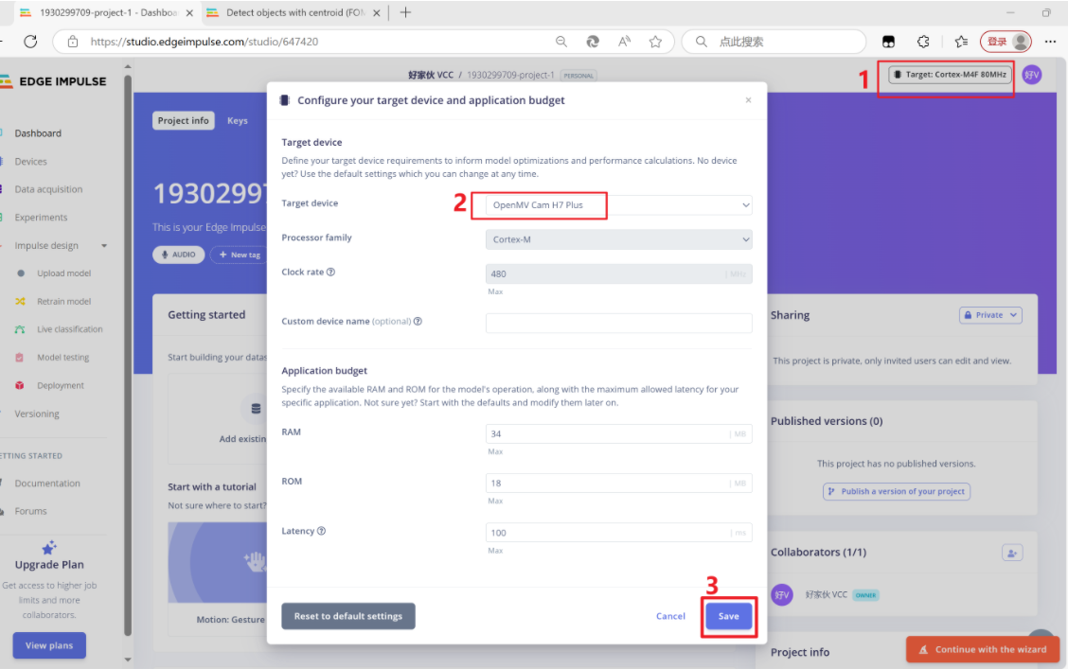Viewport: 1068px width, 669px height.
Task: Open the Target device dropdown
Action: [618, 204]
